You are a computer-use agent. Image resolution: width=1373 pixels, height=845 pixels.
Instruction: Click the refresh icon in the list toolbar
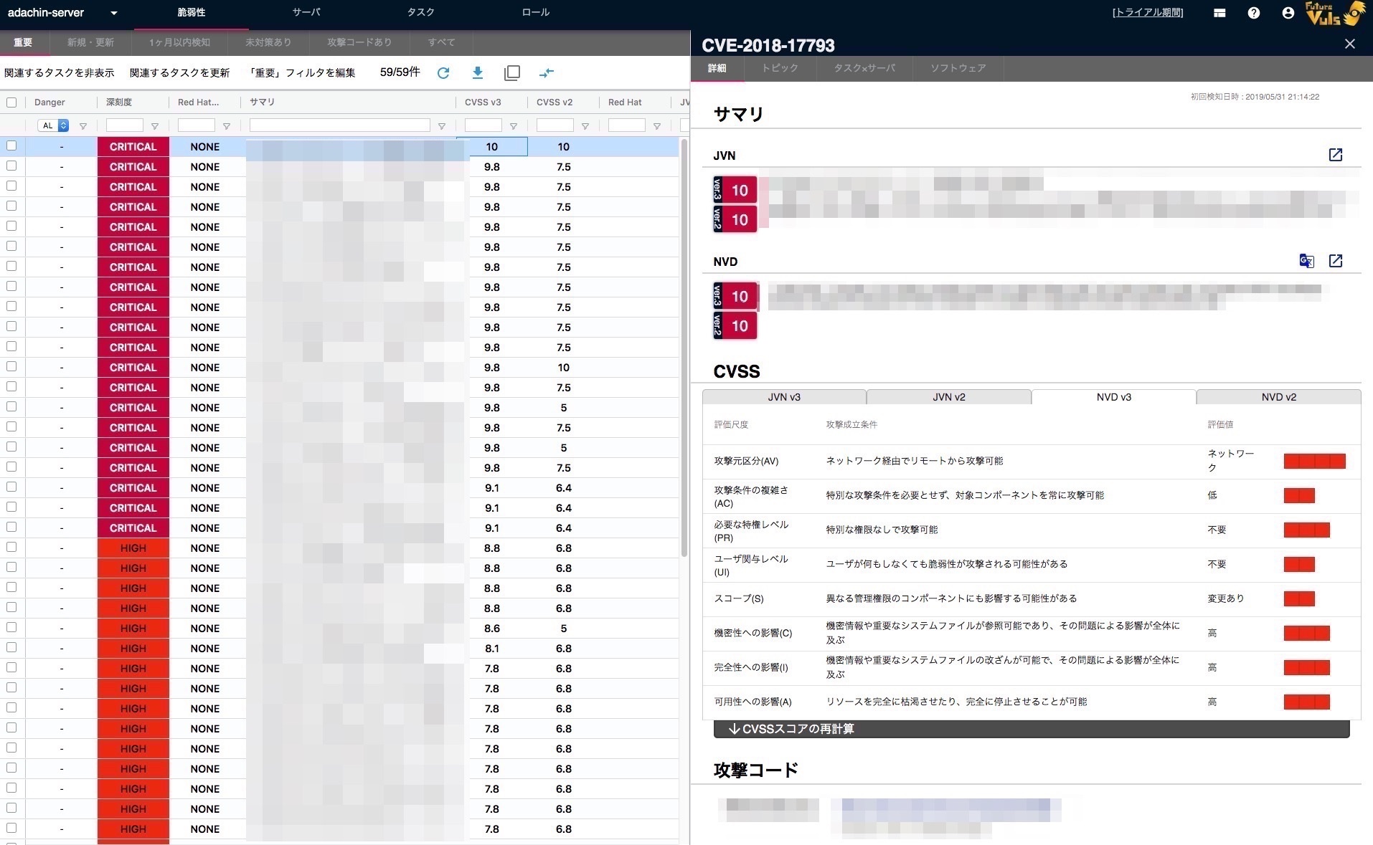pyautogui.click(x=443, y=72)
